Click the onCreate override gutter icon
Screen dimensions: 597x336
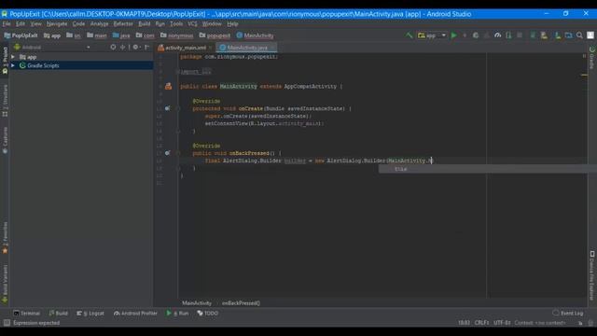tap(168, 108)
